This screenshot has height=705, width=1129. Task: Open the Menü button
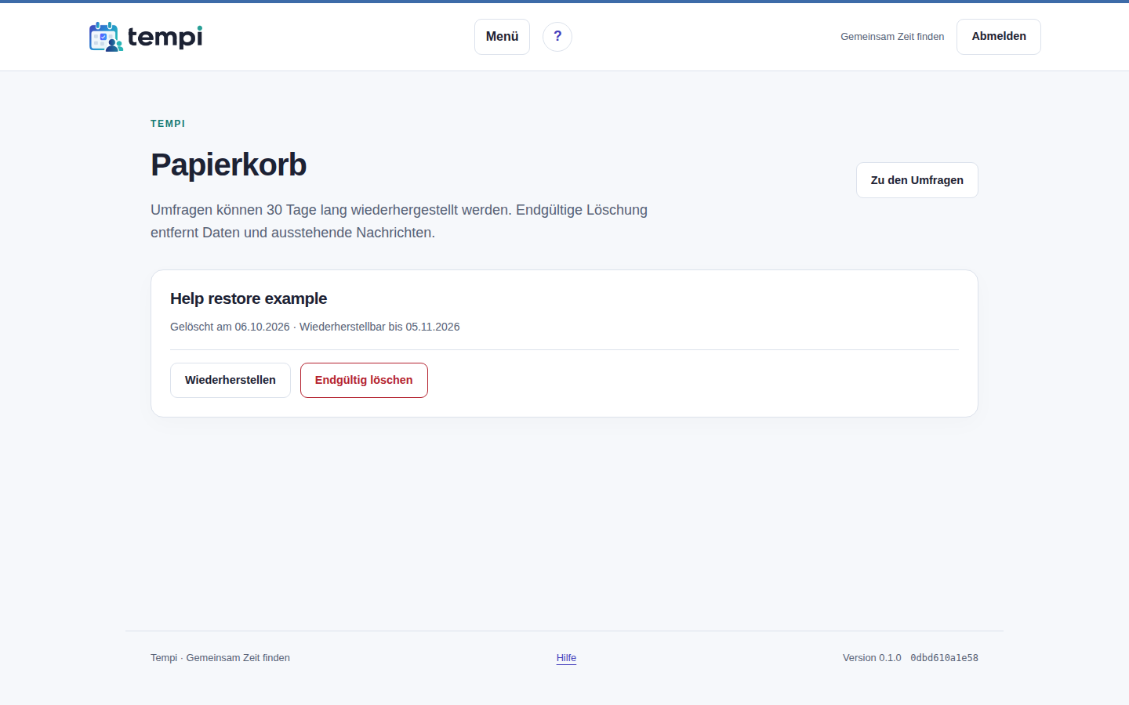pos(502,37)
